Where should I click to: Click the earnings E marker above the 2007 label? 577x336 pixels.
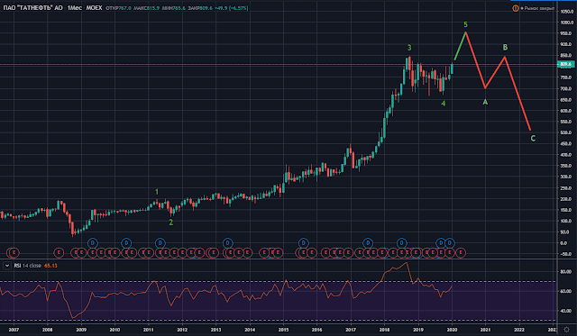pyautogui.click(x=14, y=252)
